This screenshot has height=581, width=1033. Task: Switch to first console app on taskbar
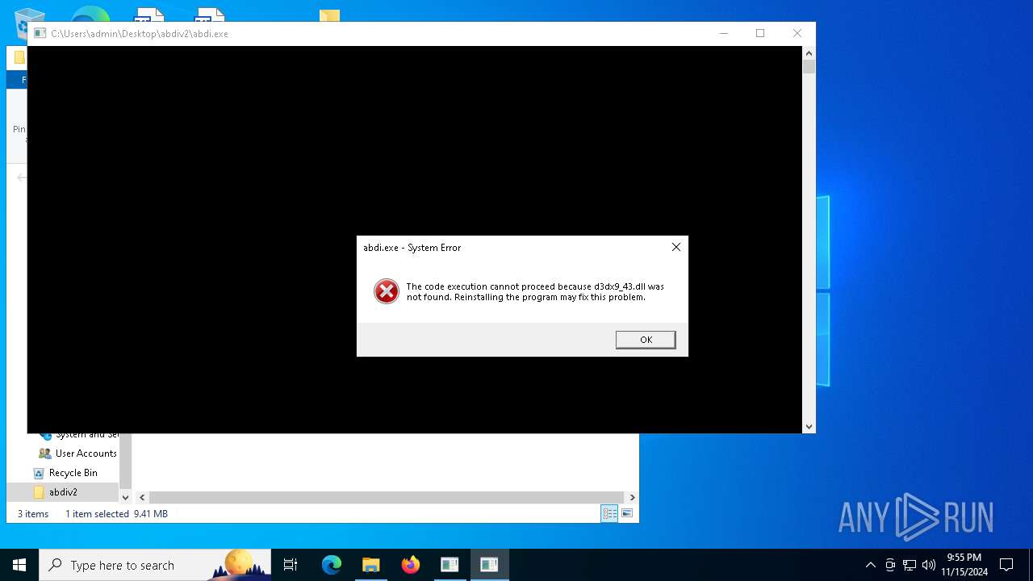pyautogui.click(x=450, y=565)
